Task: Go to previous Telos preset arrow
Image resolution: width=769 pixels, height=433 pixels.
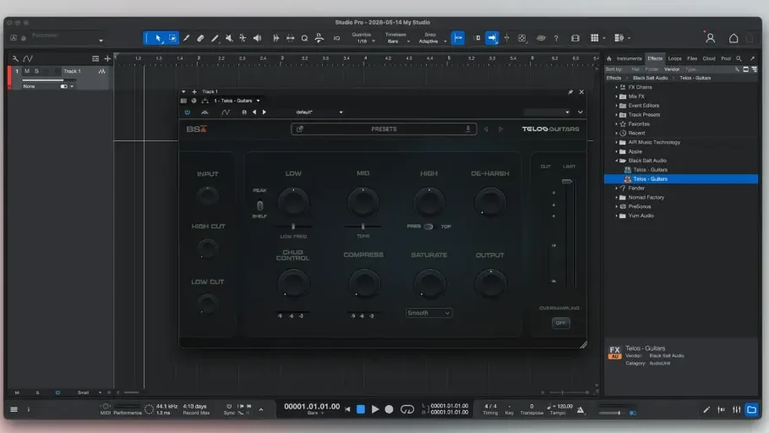Action: [x=486, y=129]
